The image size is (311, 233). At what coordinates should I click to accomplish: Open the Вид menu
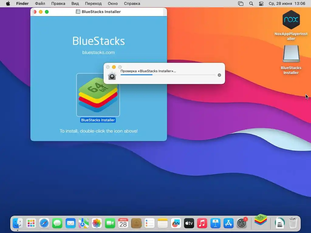[75, 4]
